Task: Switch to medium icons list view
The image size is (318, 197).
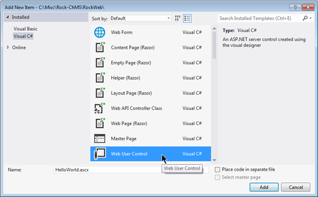Action: (x=187, y=19)
